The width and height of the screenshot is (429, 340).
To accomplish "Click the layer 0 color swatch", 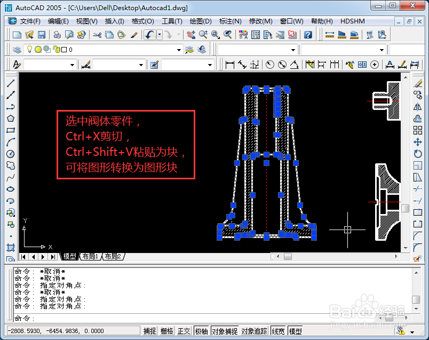I will [64, 50].
